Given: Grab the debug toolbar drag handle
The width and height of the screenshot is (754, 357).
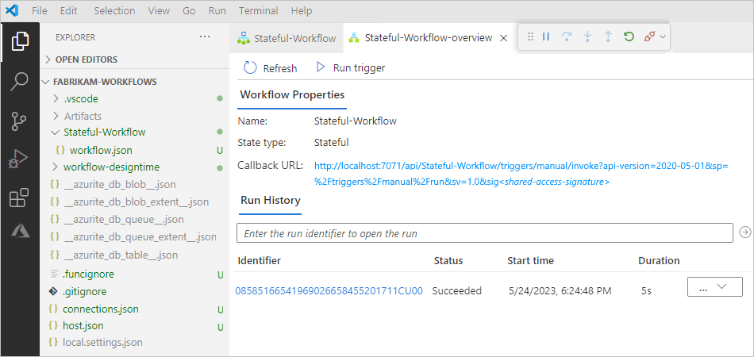Looking at the screenshot, I should point(530,36).
